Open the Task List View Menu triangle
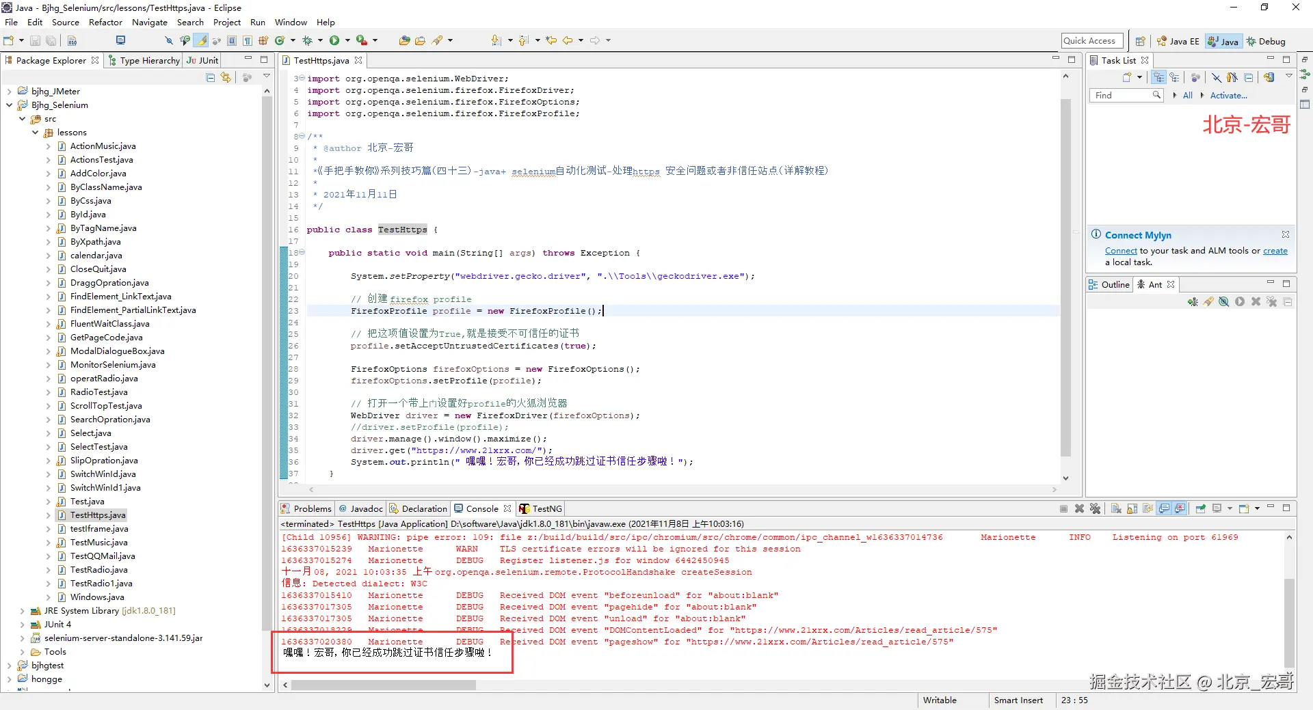Image resolution: width=1313 pixels, height=710 pixels. 1289,77
